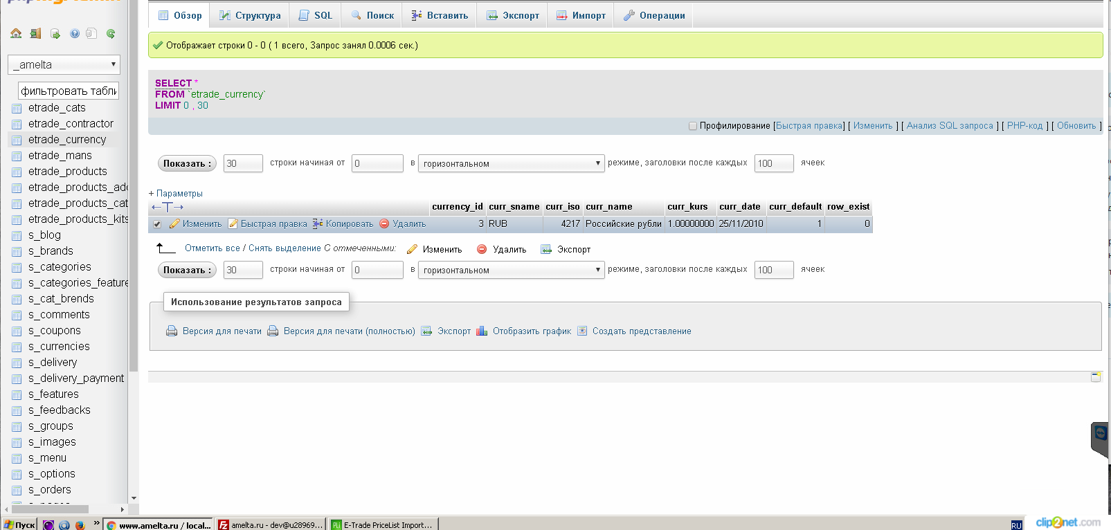
Task: Open top горизонтальном display mode dropdown
Action: [512, 163]
